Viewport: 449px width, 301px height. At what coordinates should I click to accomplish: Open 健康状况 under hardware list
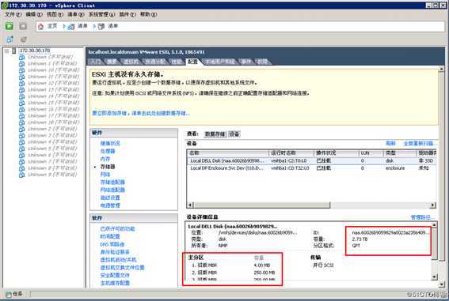coord(110,143)
